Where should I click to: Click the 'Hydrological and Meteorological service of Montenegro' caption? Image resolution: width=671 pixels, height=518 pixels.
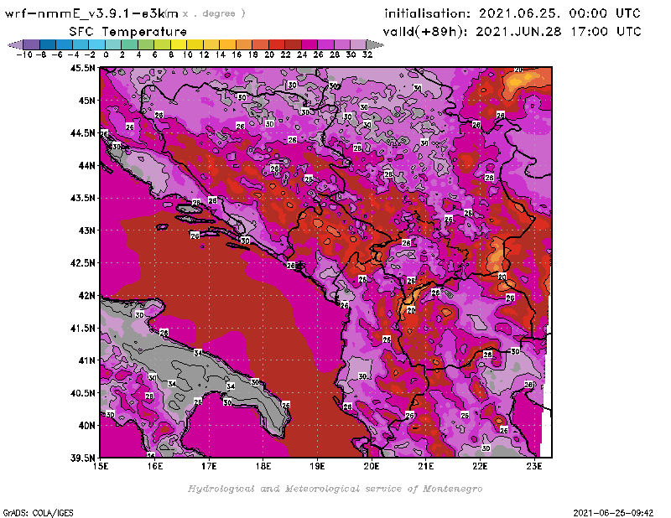(335, 489)
